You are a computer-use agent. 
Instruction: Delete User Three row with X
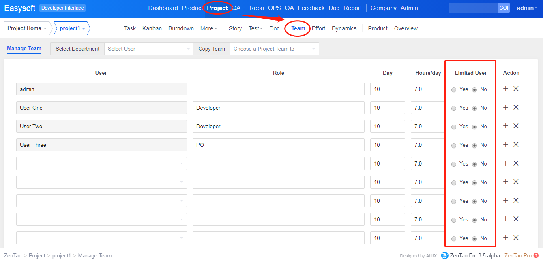pyautogui.click(x=516, y=145)
